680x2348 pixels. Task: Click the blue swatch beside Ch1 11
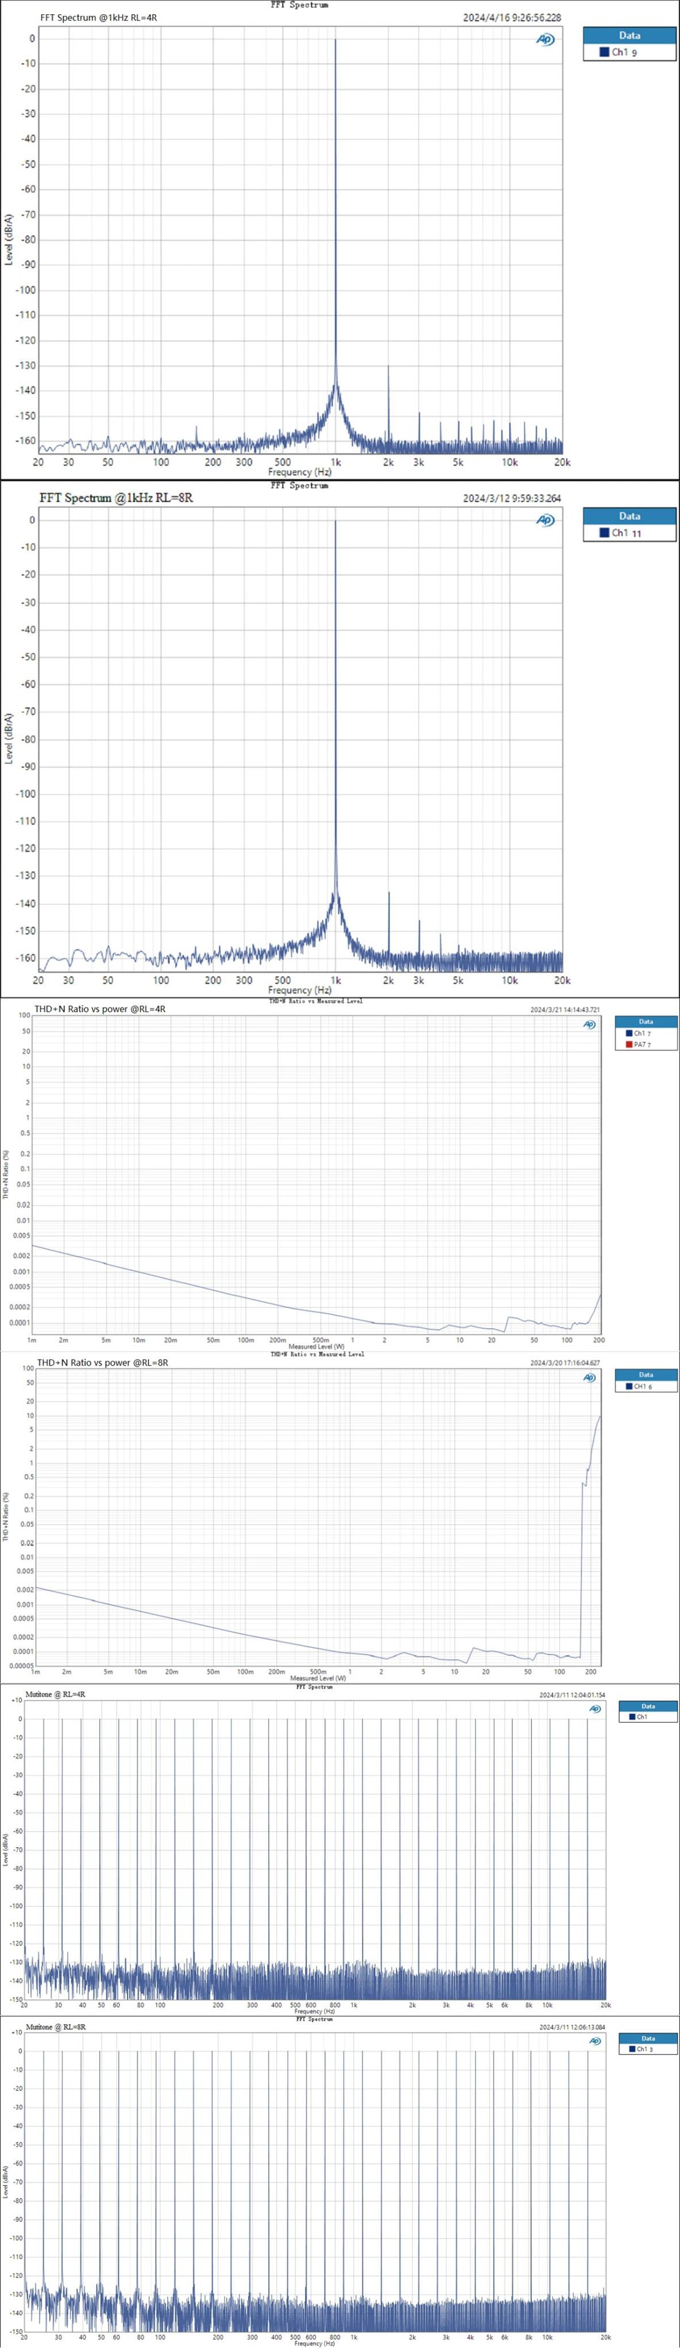point(603,533)
